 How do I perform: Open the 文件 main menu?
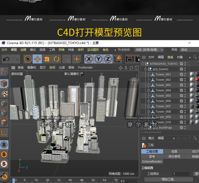4,50
